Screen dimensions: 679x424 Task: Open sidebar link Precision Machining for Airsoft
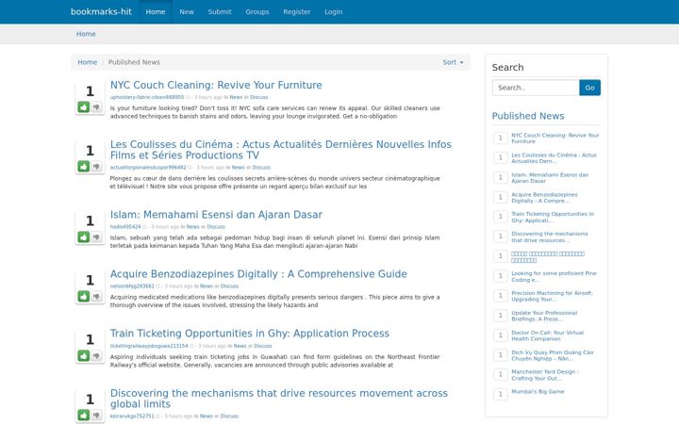[x=552, y=296]
